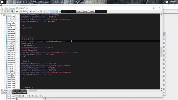The image size is (178, 100).
Task: Activate ezvid draw tool
Action: (x=24, y=91)
